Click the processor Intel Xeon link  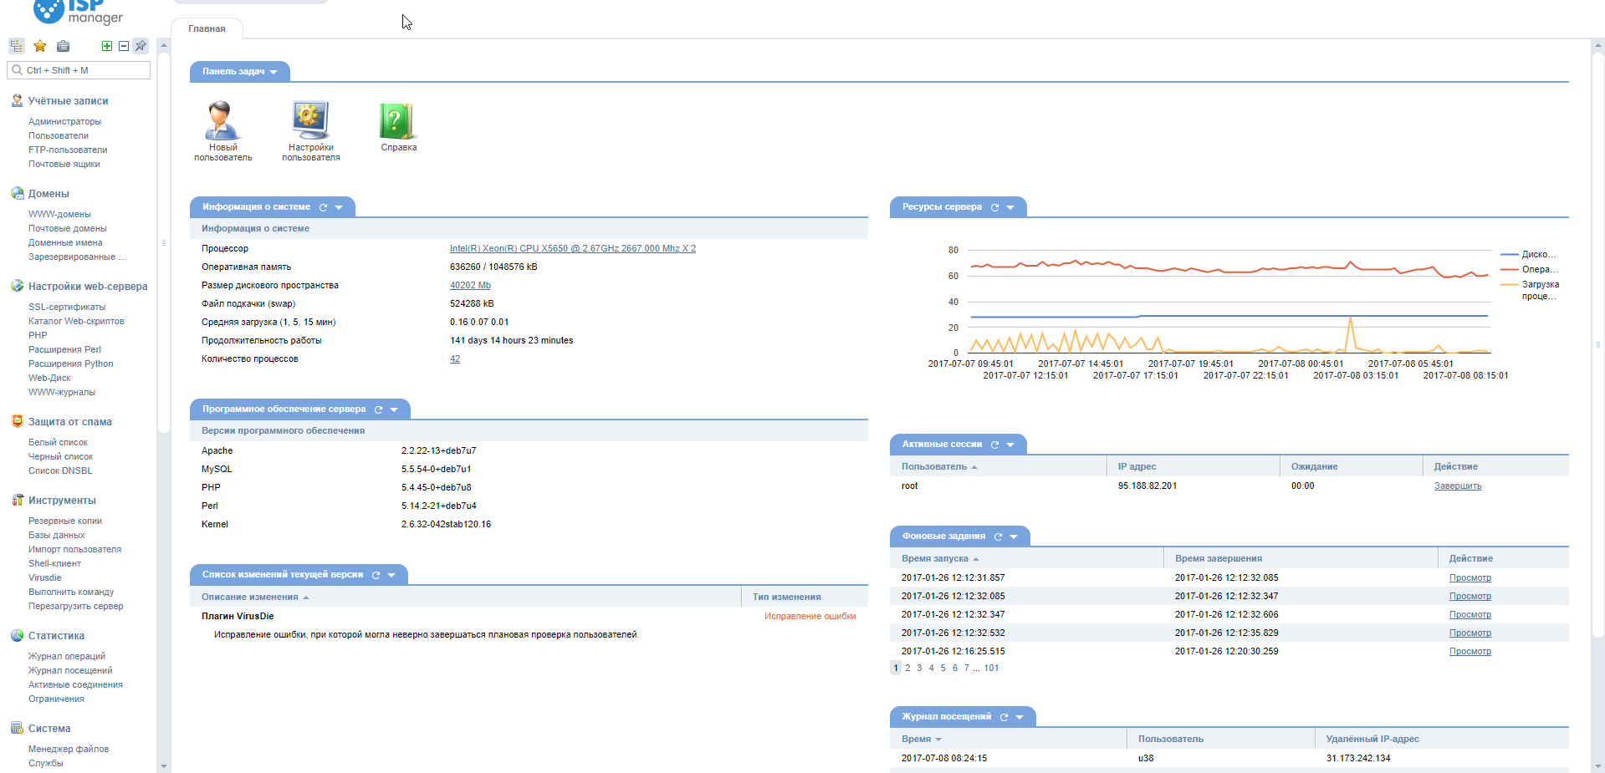pos(572,248)
